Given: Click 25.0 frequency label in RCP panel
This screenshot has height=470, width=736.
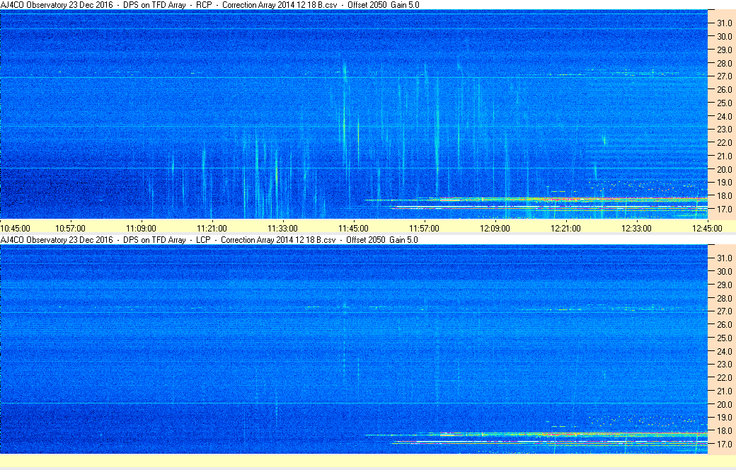Looking at the screenshot, I should [724, 103].
